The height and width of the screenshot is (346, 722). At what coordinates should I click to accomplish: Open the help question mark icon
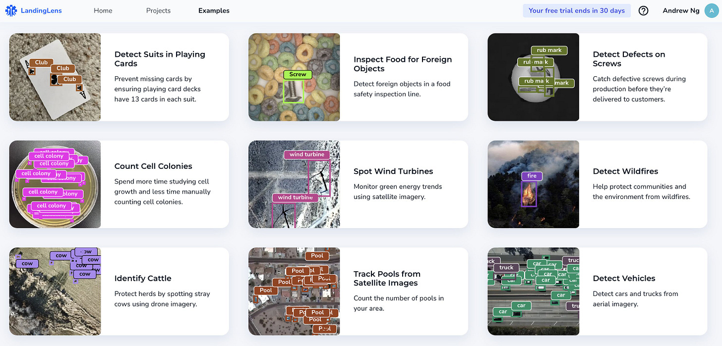pyautogui.click(x=644, y=10)
